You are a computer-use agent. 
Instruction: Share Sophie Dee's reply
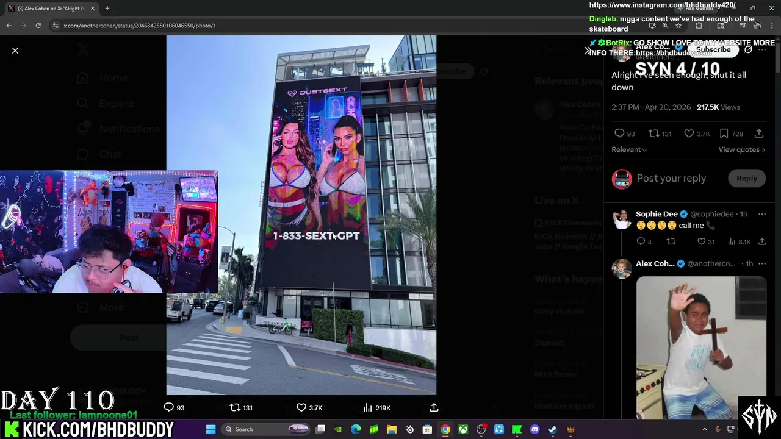click(762, 242)
